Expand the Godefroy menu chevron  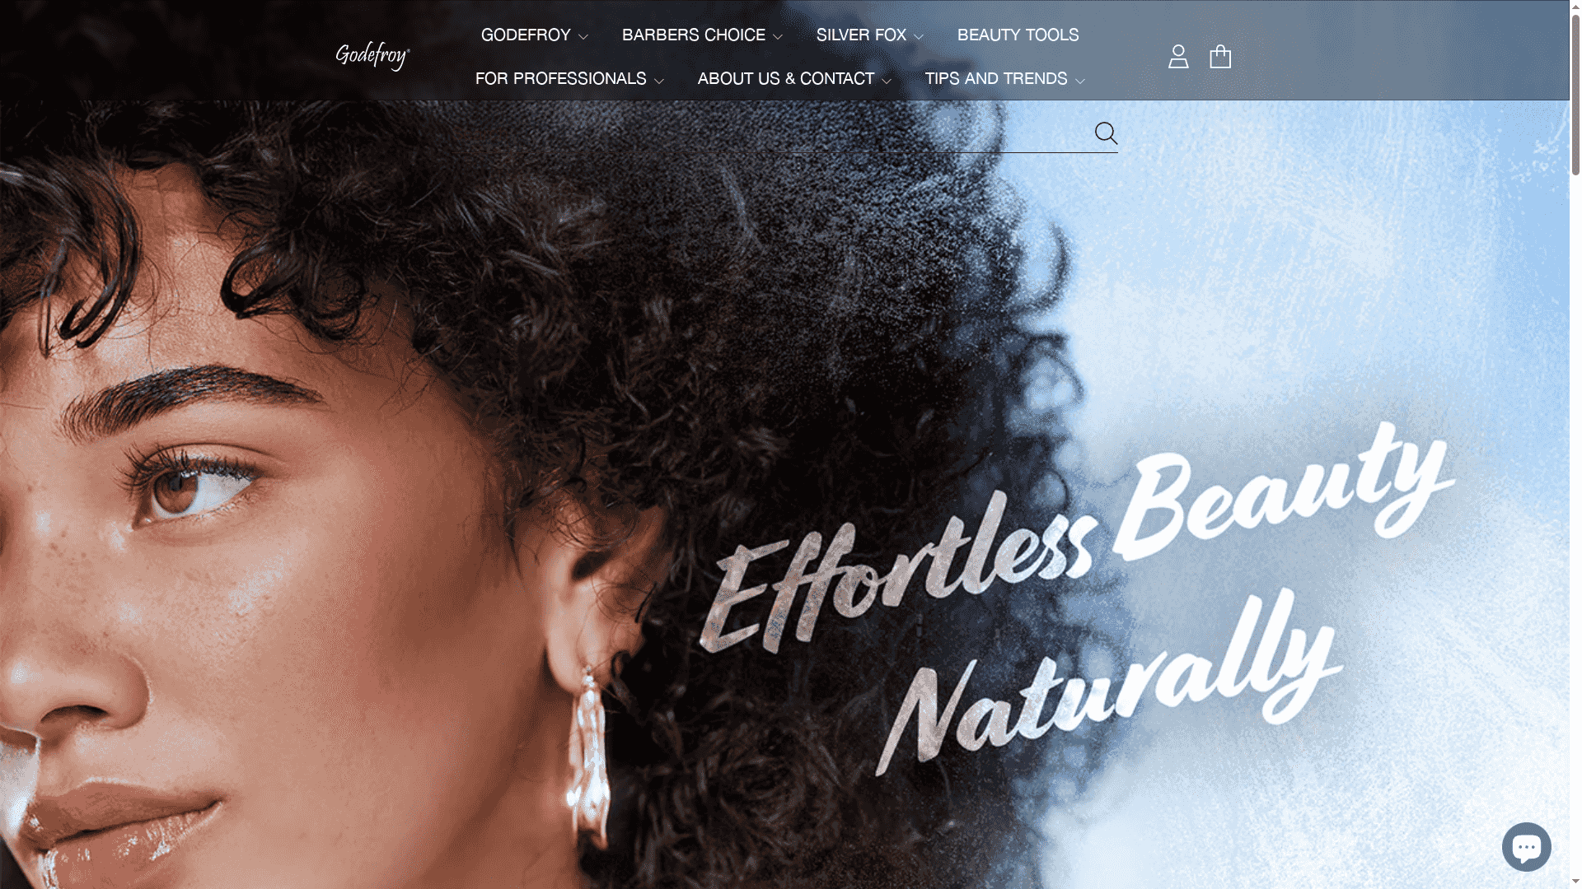pyautogui.click(x=583, y=37)
